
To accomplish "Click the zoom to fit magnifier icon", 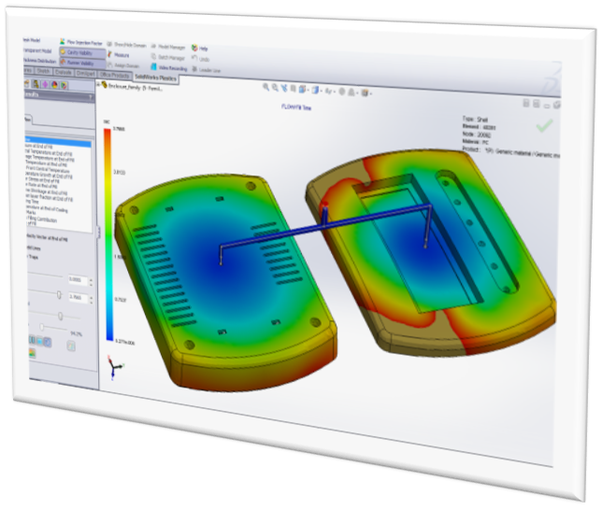I will coord(265,88).
